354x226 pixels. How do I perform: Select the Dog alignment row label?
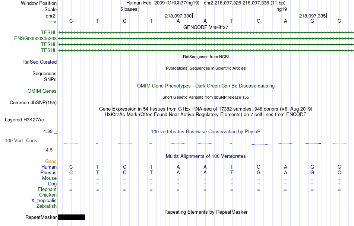[53, 184]
